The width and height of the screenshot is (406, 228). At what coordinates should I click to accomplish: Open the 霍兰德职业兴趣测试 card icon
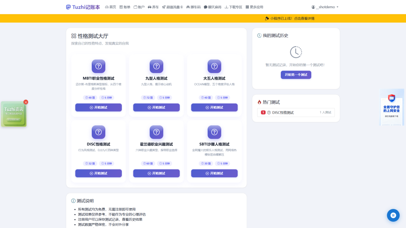156,132
